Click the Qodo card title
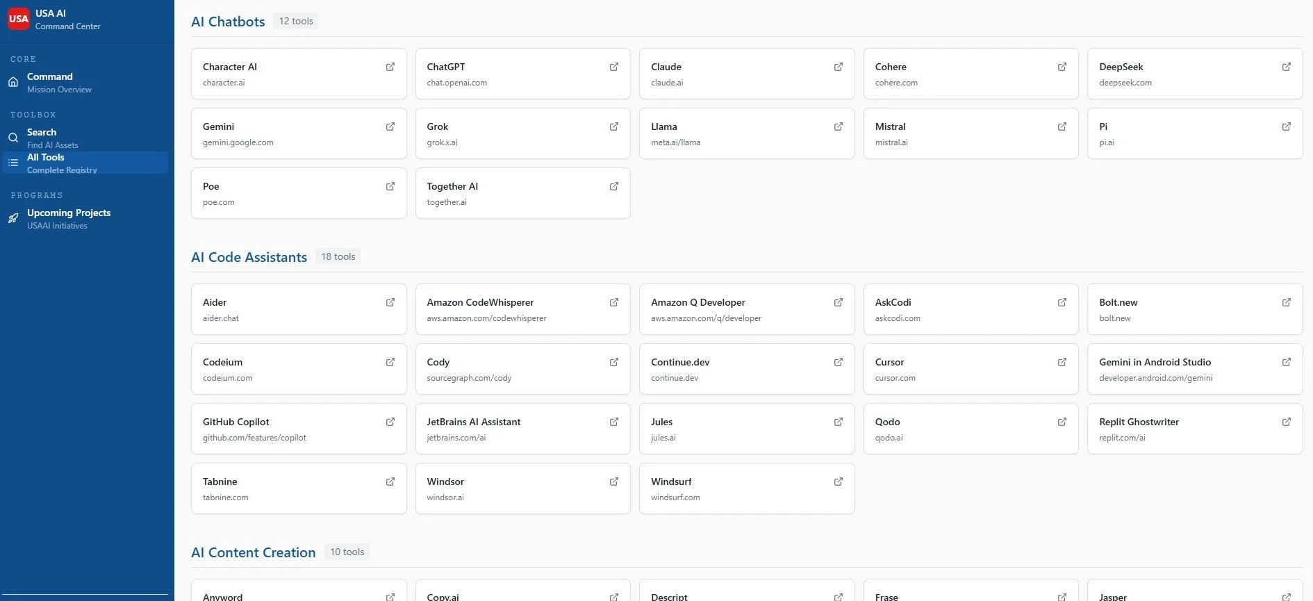1313x601 pixels. tap(887, 422)
